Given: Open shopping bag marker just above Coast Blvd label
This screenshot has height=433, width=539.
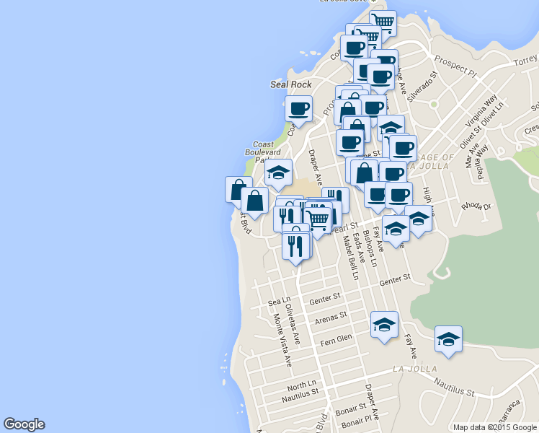Looking at the screenshot, I should 254,200.
